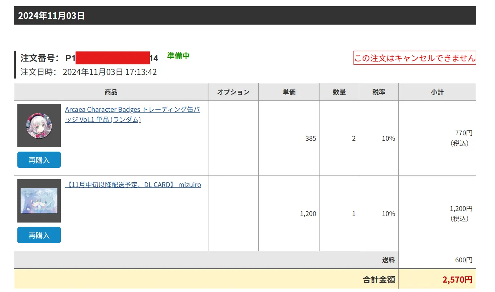Click the redacted order number bar
Viewport: 495px width, 292px height.
tap(113, 58)
